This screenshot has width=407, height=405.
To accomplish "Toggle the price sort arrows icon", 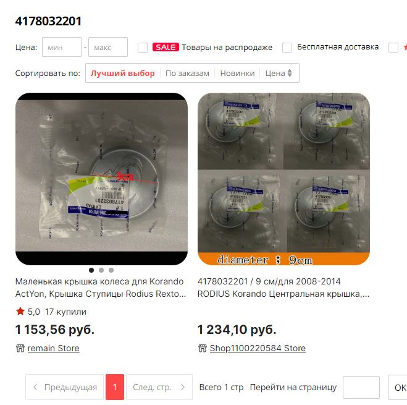I will [x=290, y=73].
